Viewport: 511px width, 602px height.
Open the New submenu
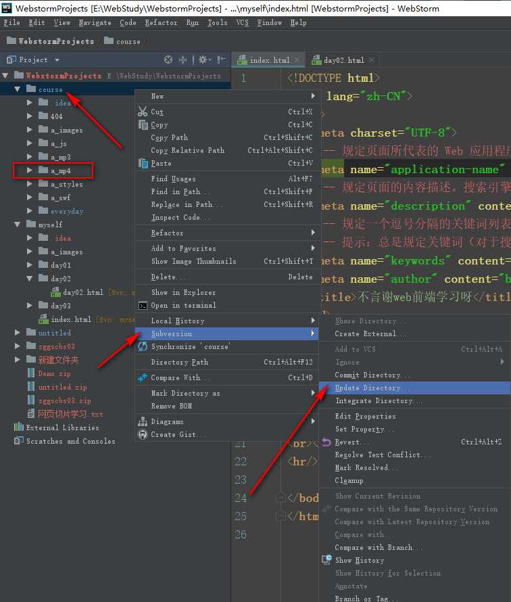[x=228, y=96]
